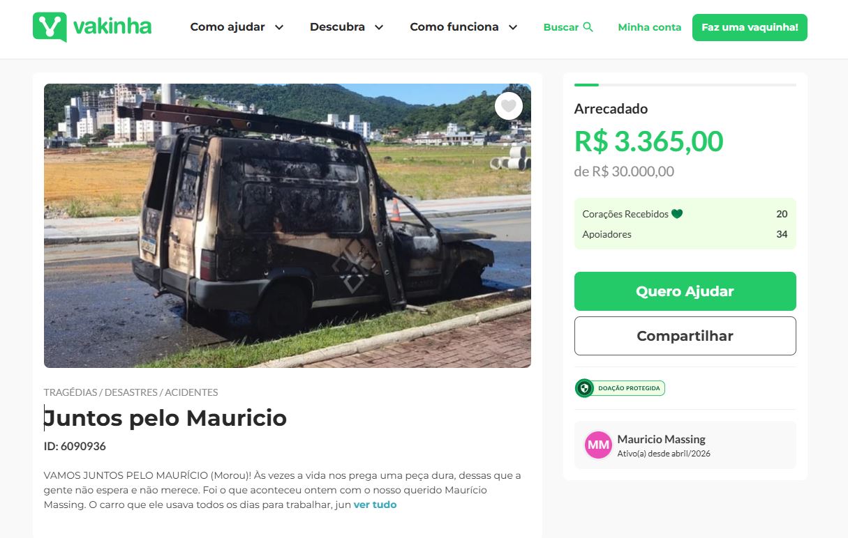Open Mauricio Massing organizer profile name
This screenshot has width=848, height=538.
(x=661, y=439)
